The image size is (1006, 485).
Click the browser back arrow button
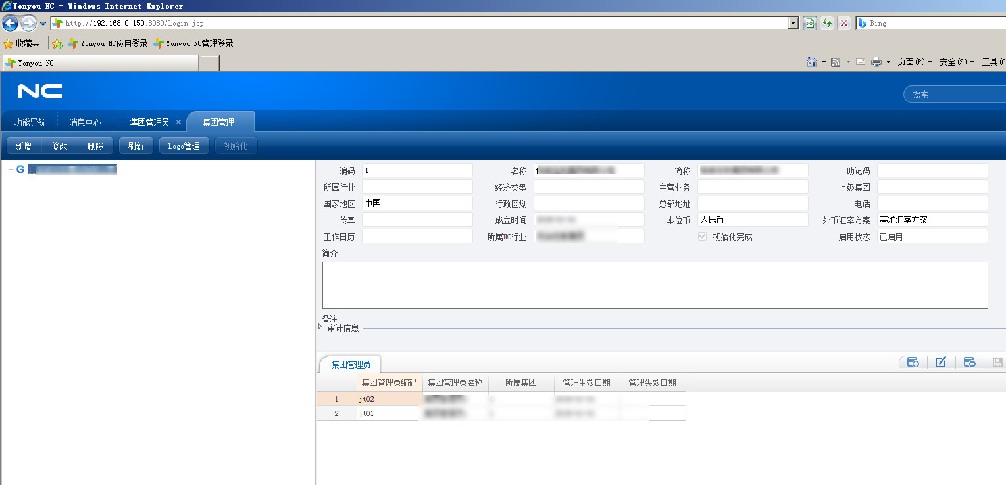click(x=10, y=24)
